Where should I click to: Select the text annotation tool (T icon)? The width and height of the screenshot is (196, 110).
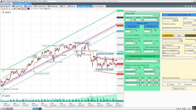[x=17, y=9]
